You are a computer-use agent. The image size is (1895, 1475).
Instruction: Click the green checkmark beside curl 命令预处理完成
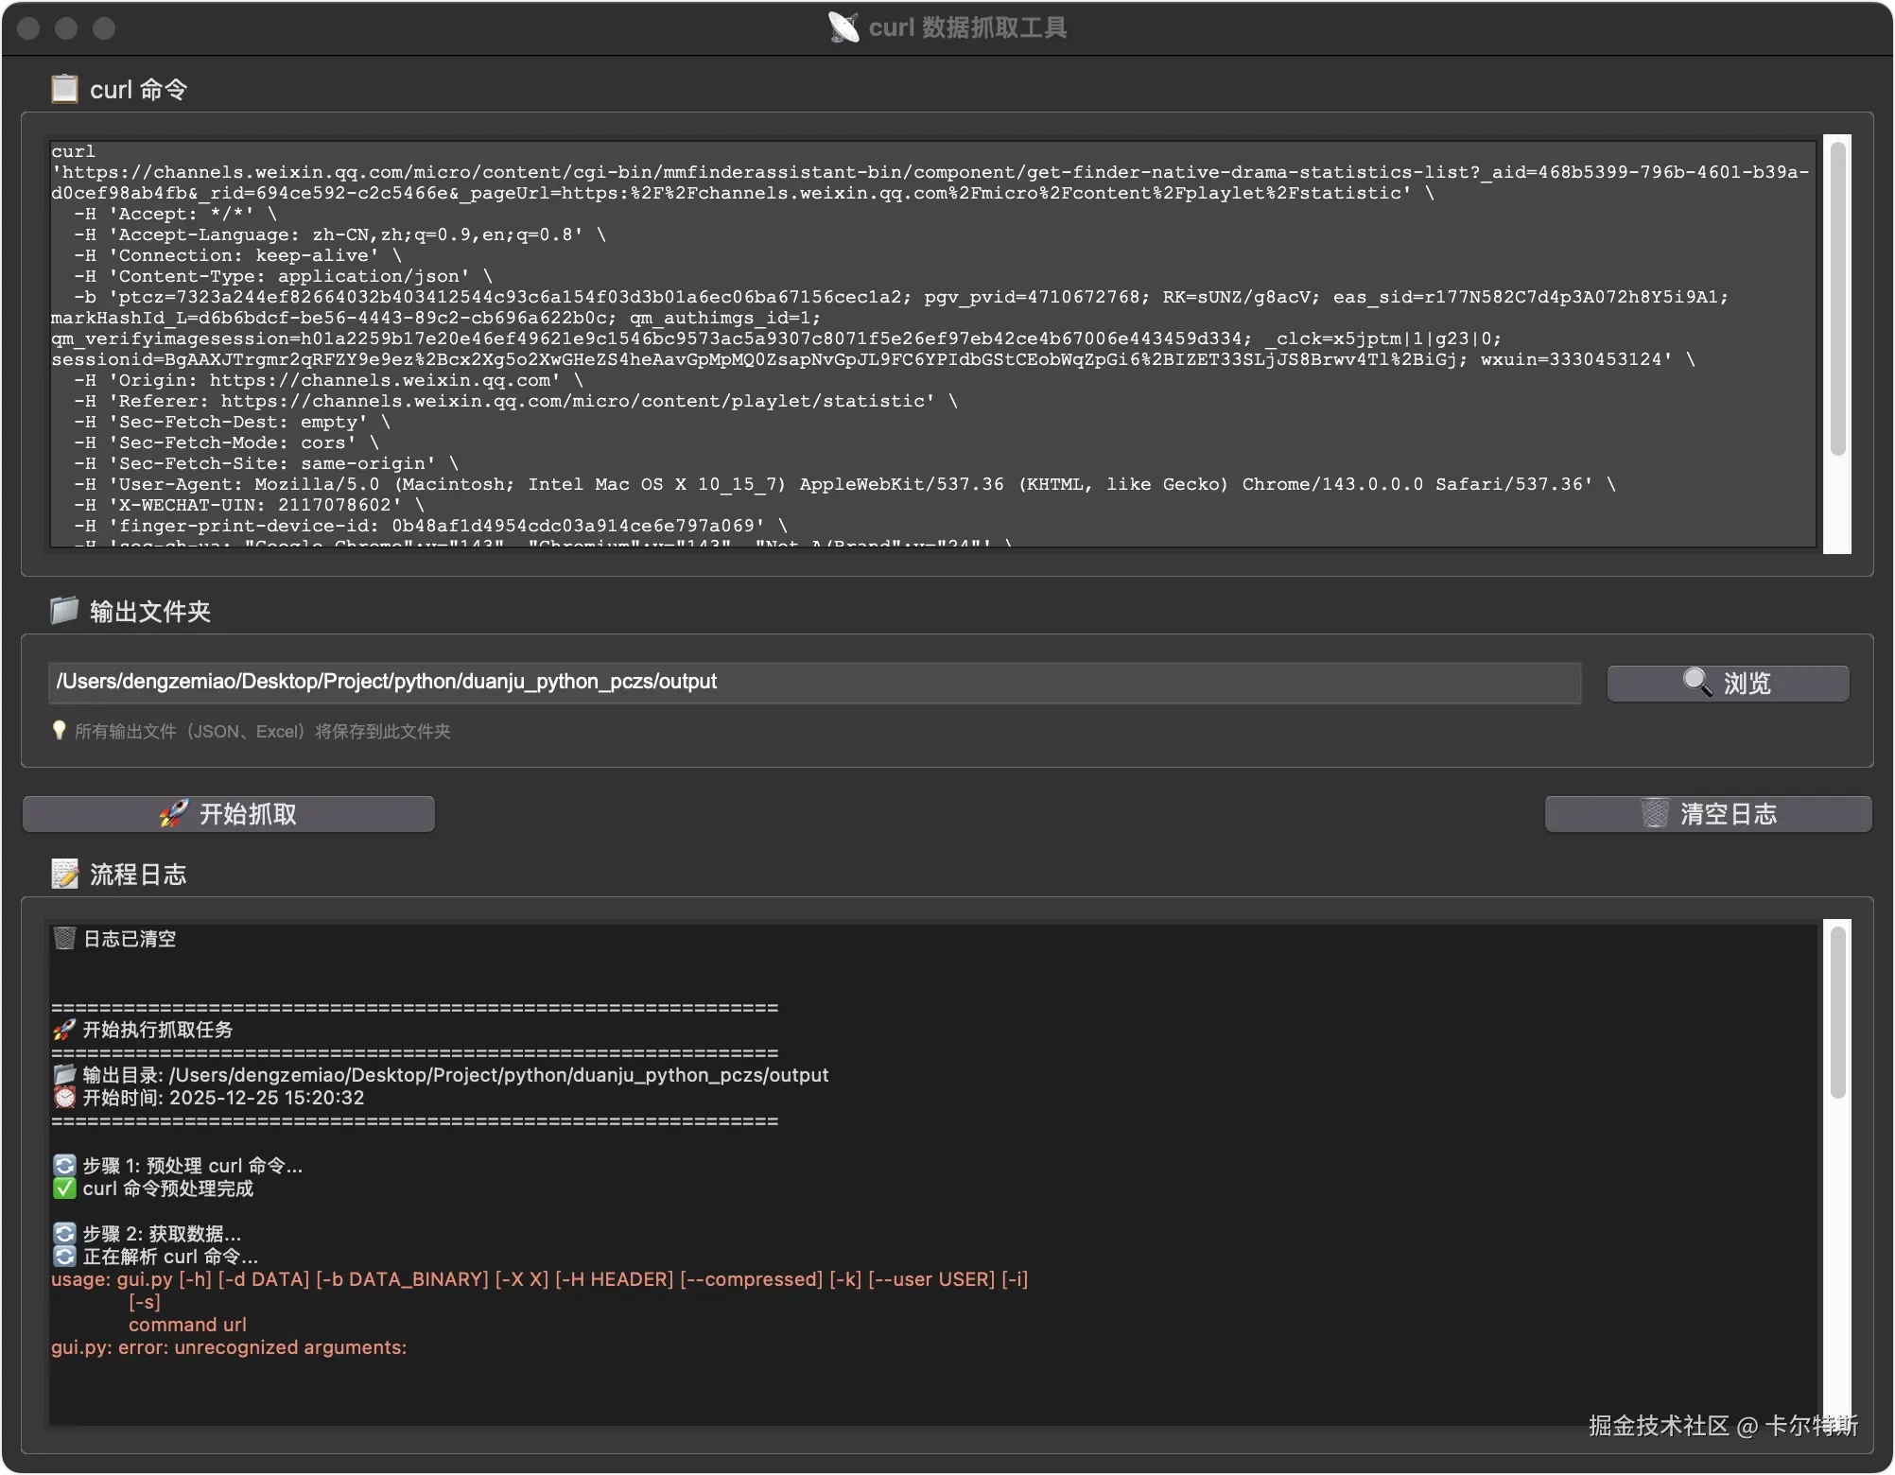click(64, 1189)
